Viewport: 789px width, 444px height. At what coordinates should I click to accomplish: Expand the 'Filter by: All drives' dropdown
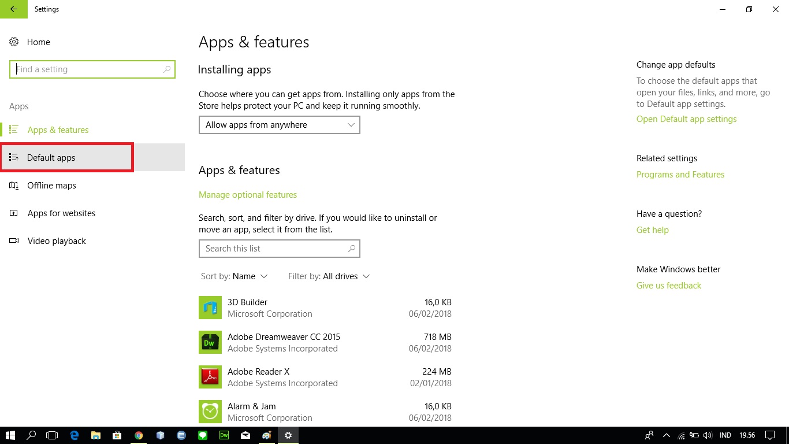[329, 276]
